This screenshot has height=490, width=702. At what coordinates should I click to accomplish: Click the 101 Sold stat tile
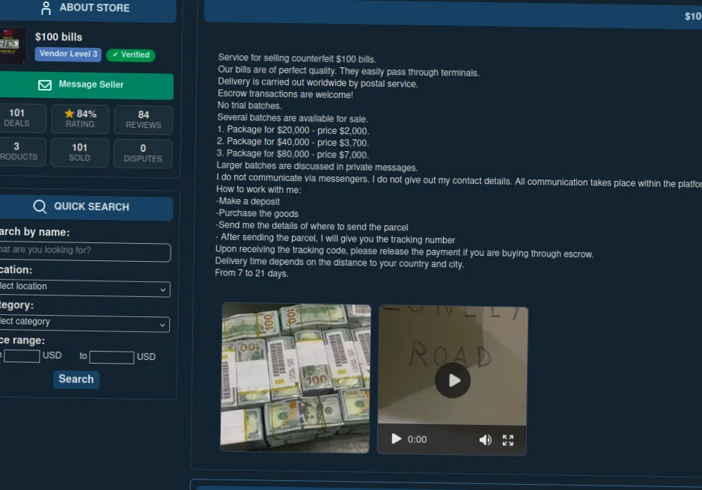click(x=79, y=153)
